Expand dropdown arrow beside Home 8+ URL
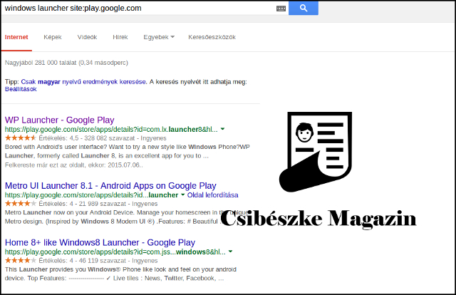 [x=230, y=252]
